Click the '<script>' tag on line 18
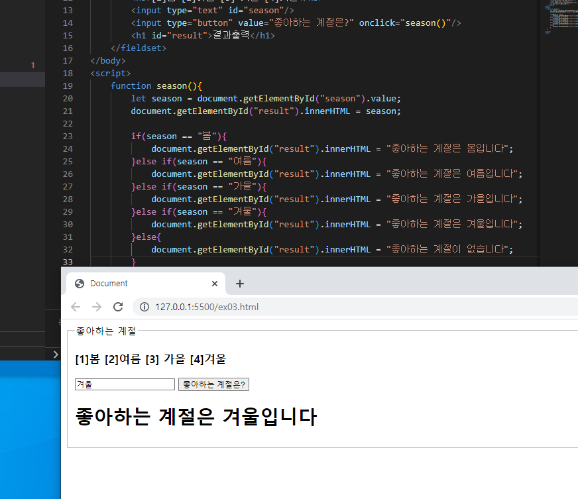This screenshot has width=578, height=499. pyautogui.click(x=111, y=74)
